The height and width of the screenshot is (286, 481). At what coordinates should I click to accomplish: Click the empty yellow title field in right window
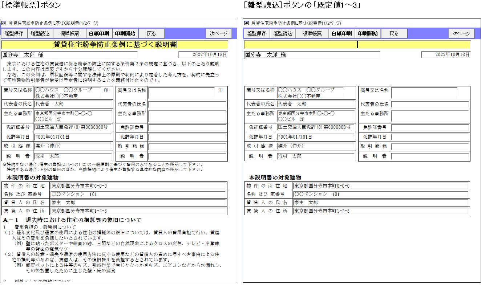357,45
